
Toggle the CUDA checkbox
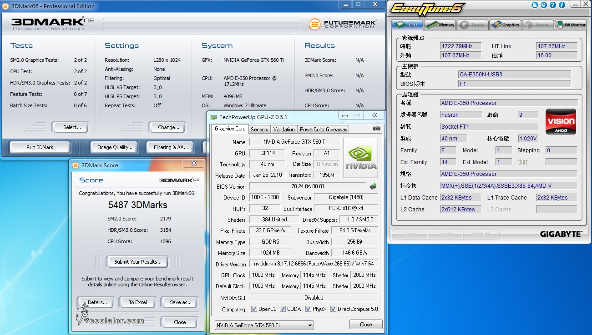click(x=283, y=309)
